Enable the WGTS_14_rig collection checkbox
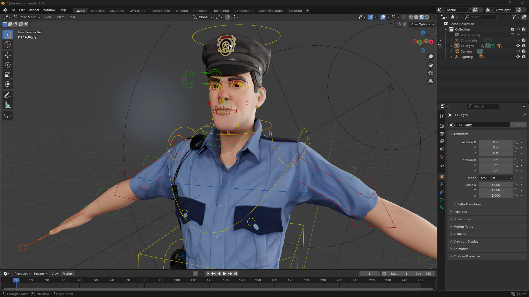The width and height of the screenshot is (529, 297). (512, 35)
